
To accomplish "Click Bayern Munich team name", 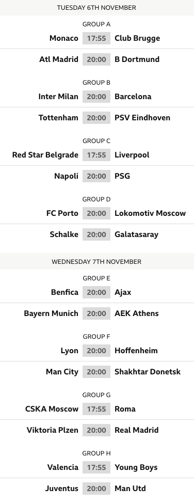I will tap(51, 314).
